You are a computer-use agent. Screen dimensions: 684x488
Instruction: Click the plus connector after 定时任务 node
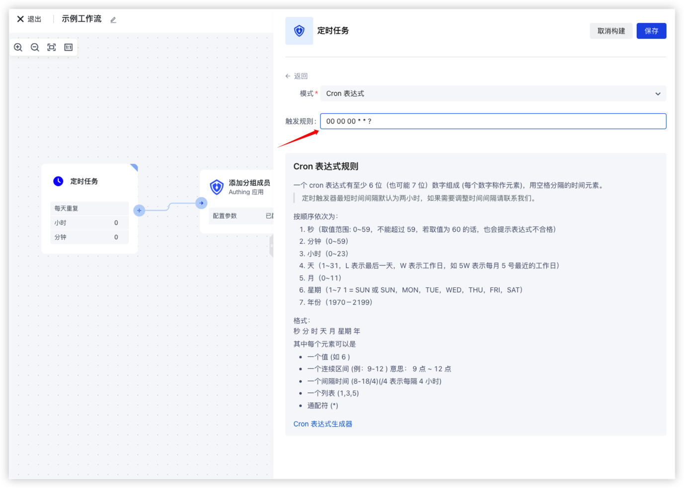[x=139, y=210]
